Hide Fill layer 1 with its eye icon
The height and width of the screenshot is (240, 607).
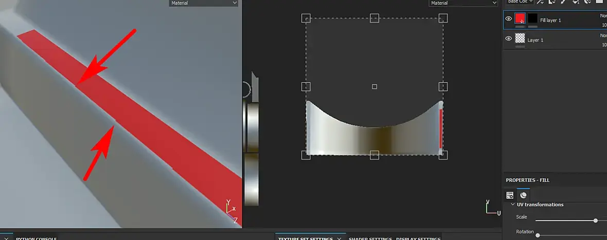pos(509,19)
